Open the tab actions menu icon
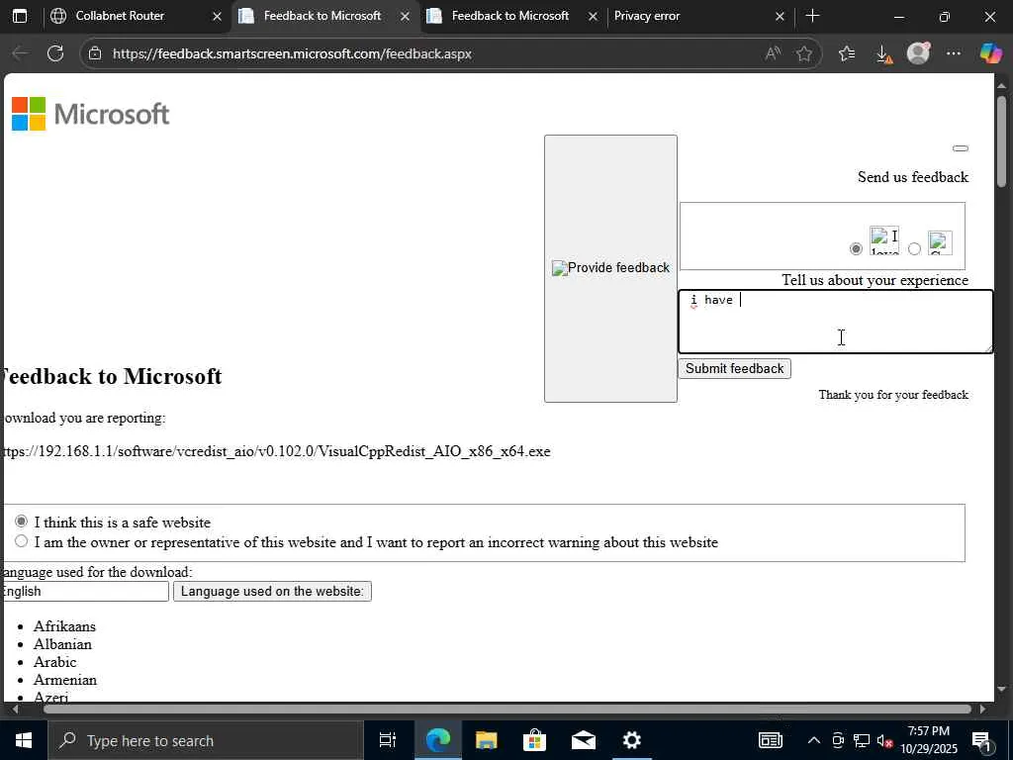The width and height of the screenshot is (1013, 760). (20, 16)
